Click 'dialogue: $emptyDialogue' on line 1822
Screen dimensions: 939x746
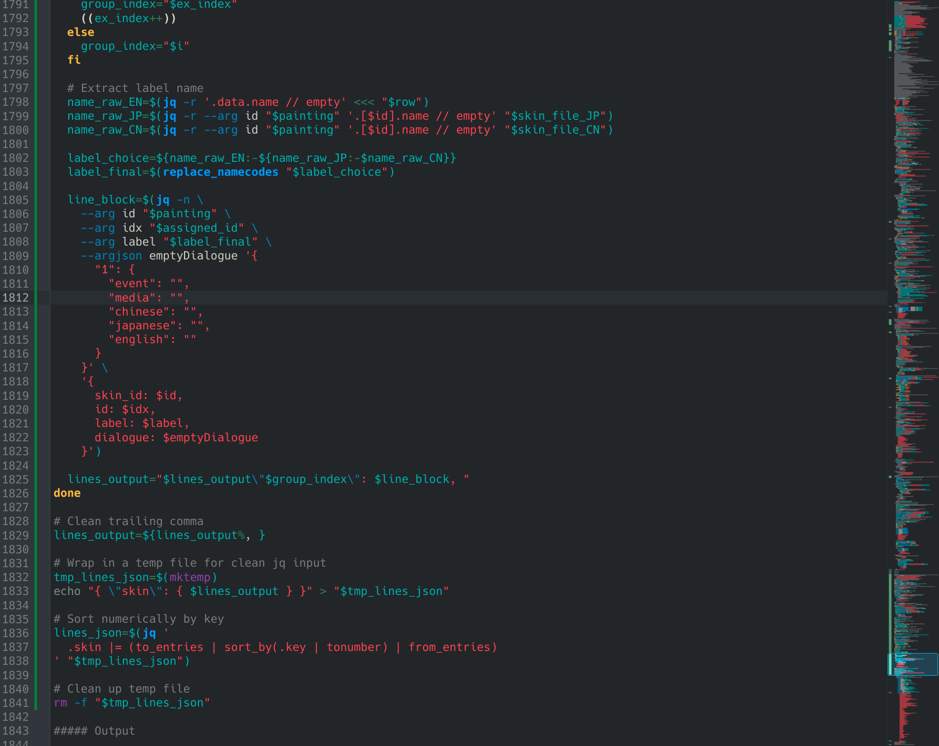[x=176, y=437]
